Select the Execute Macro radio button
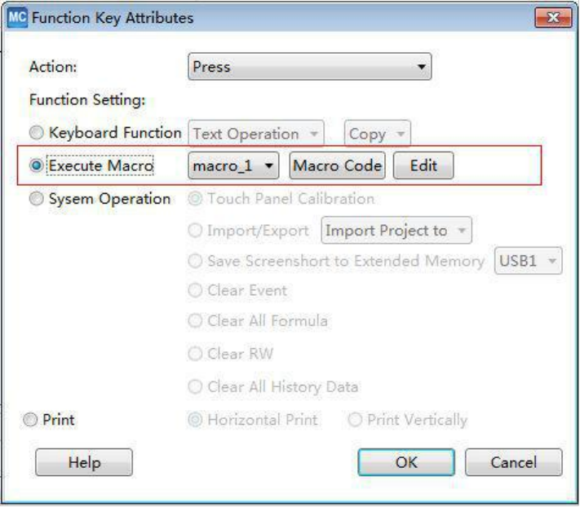The image size is (580, 507). click(35, 165)
